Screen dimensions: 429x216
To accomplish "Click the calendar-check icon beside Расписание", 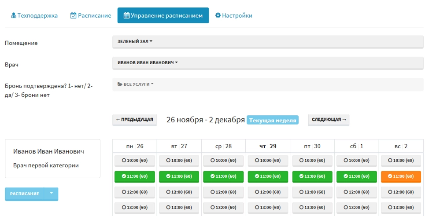I will coord(73,15).
